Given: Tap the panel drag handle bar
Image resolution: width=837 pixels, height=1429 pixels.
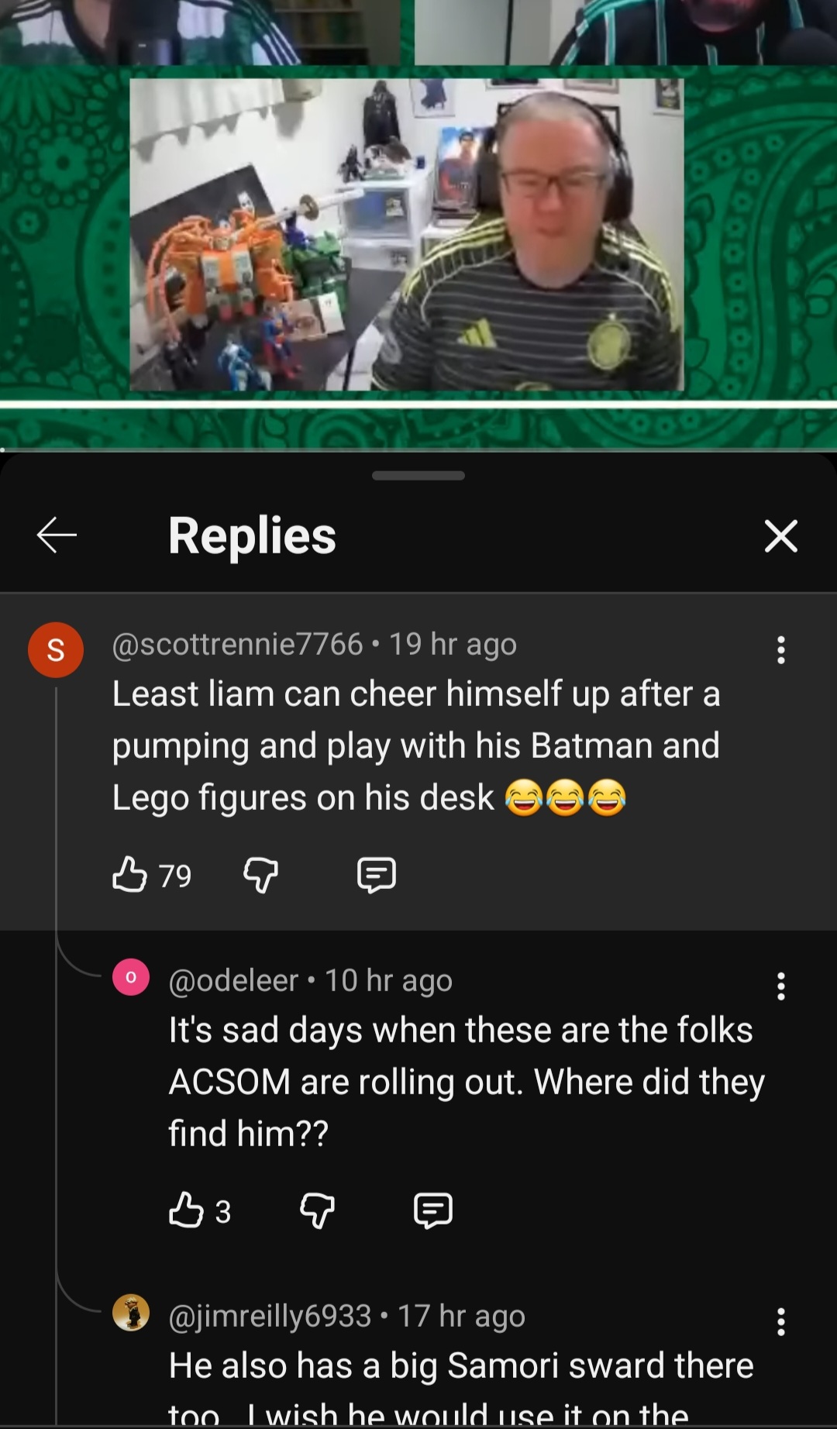Looking at the screenshot, I should (418, 475).
